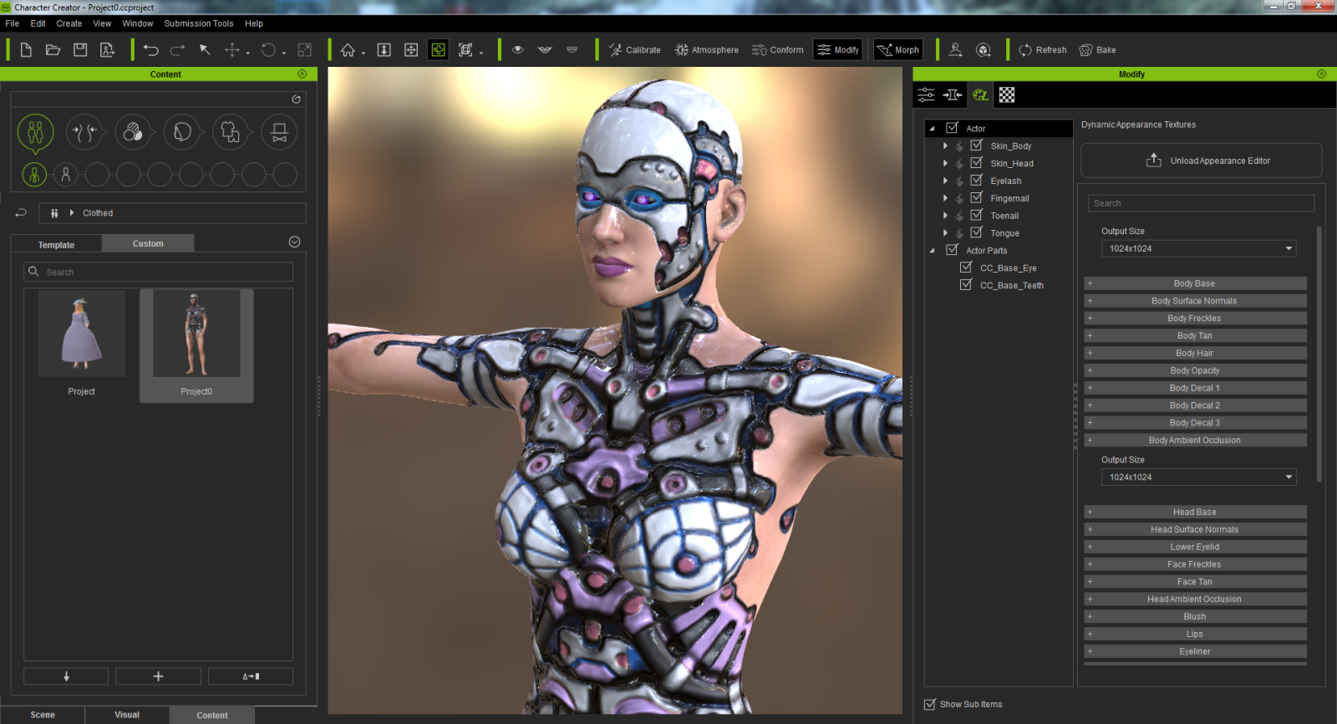Image resolution: width=1337 pixels, height=724 pixels.
Task: Expand the Toenail tree node arrow
Action: click(x=946, y=216)
